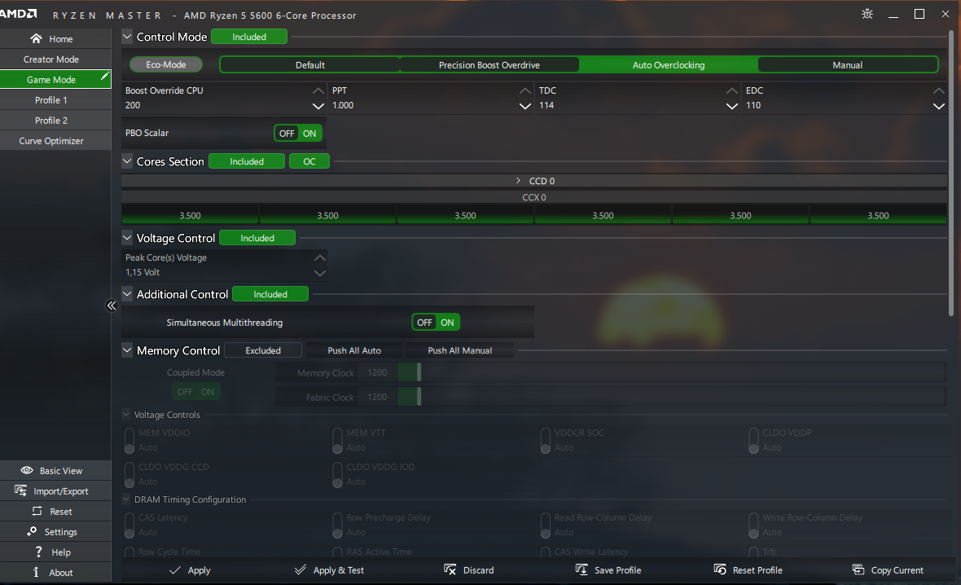
Task: Toggle Voltage Control Included button
Action: tap(257, 238)
